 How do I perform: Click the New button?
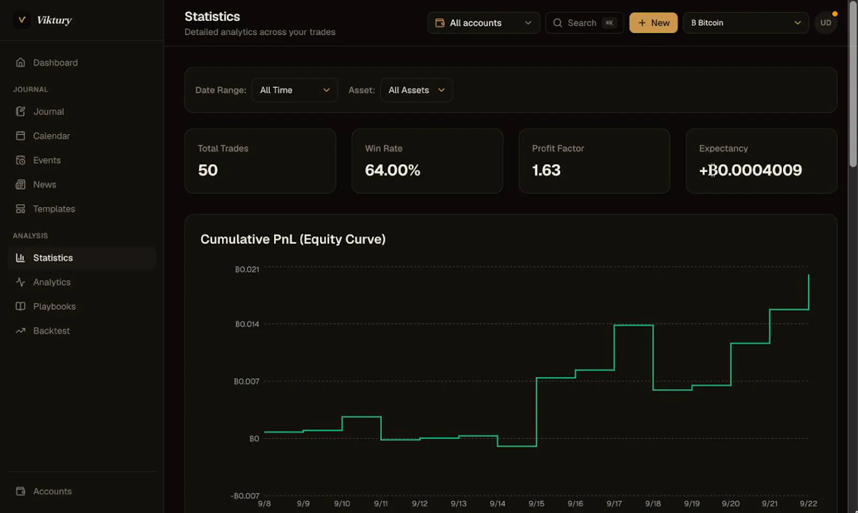[x=653, y=23]
